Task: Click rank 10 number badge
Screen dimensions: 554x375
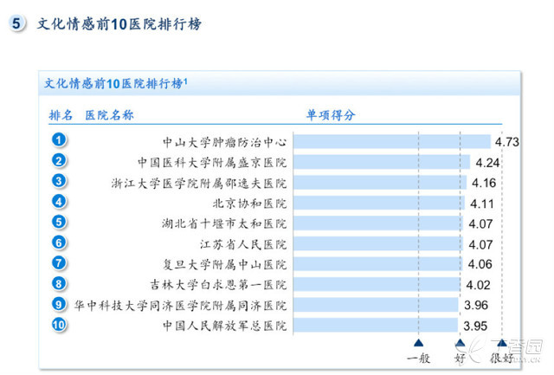Action: [59, 325]
